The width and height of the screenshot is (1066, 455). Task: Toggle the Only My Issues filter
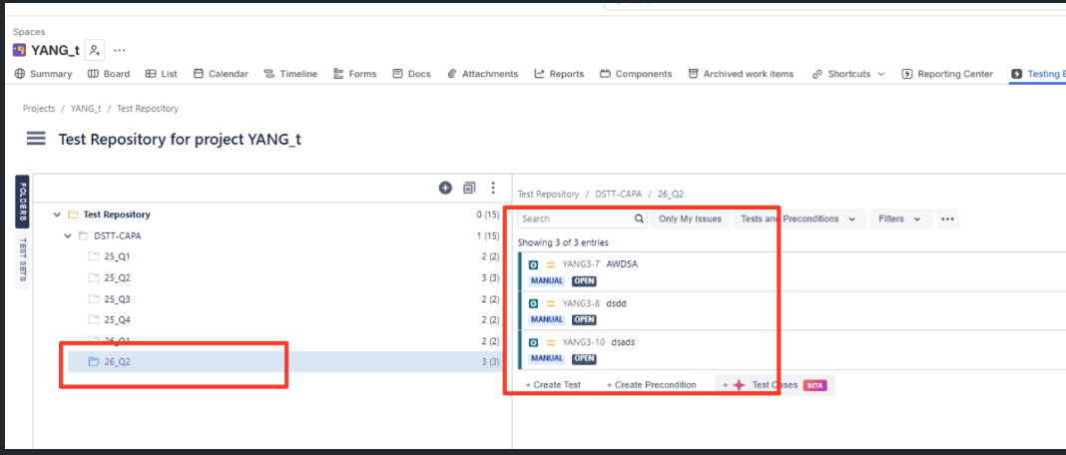[x=690, y=219]
